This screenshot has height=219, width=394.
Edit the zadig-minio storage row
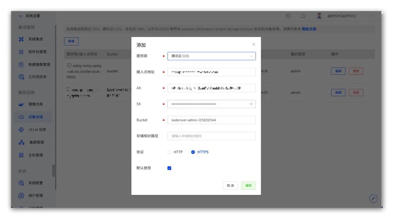tap(338, 71)
